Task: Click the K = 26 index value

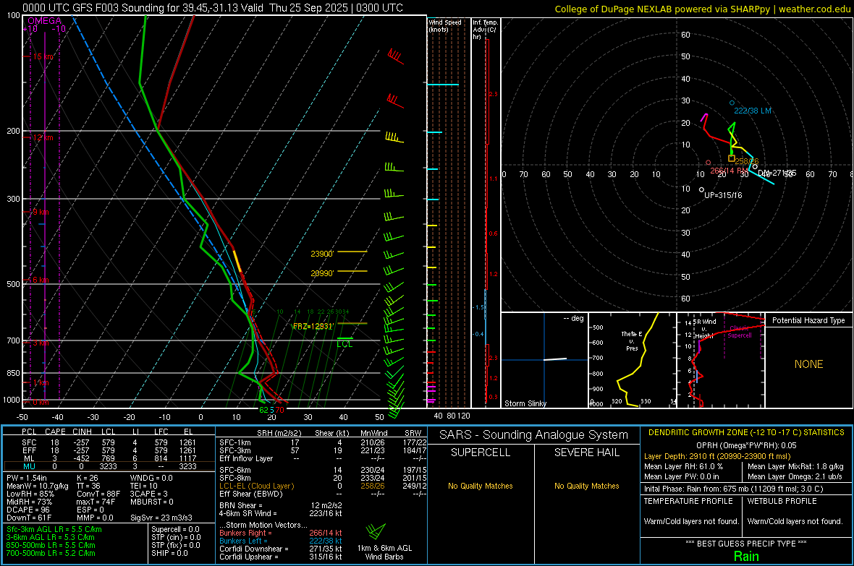Action: pos(87,478)
